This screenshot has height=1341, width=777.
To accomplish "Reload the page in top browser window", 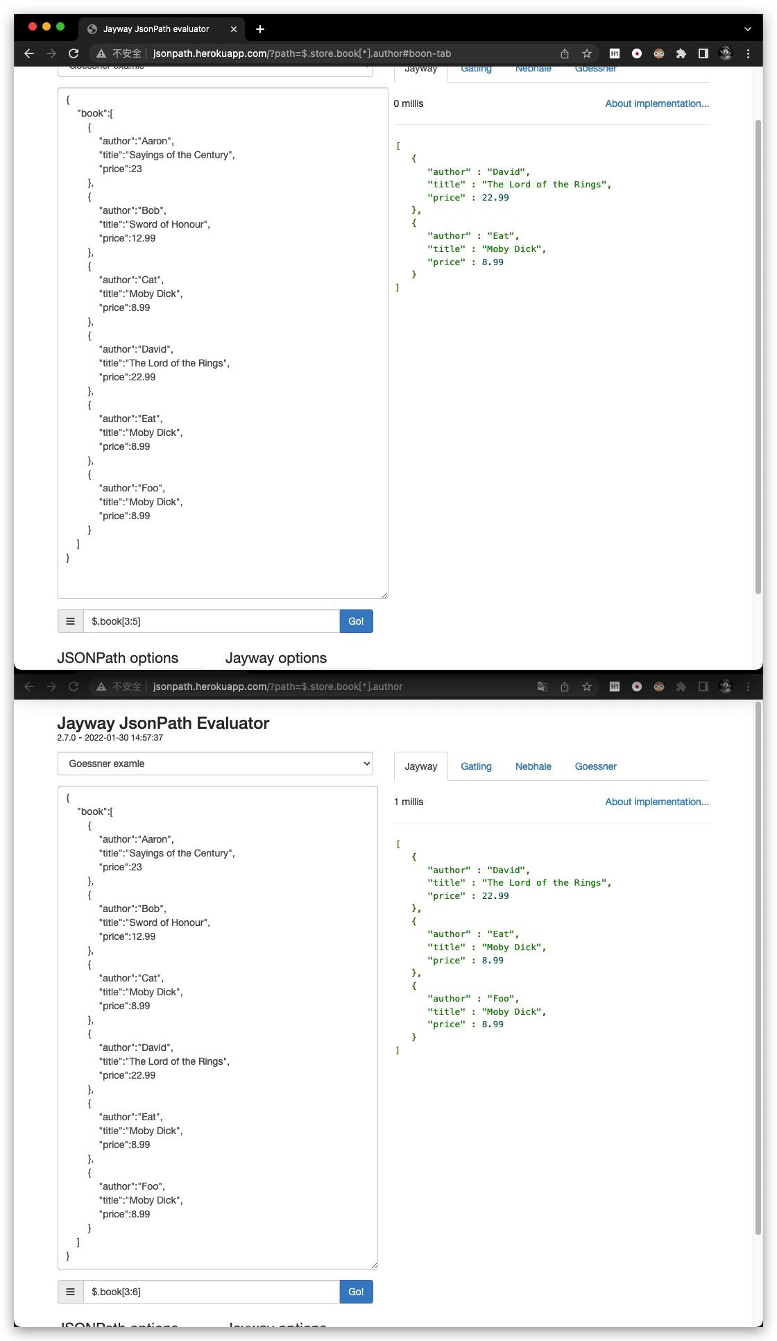I will point(74,53).
